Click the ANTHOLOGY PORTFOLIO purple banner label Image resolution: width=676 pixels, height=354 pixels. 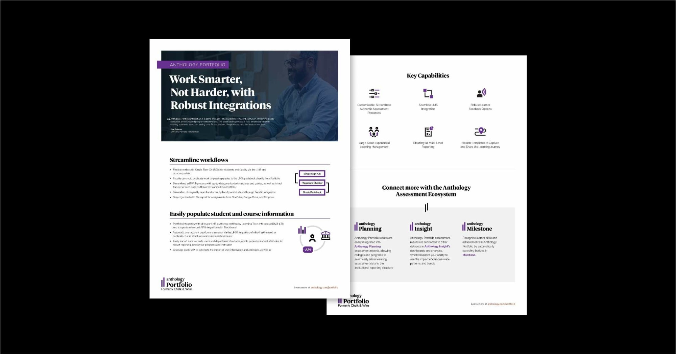tap(193, 65)
